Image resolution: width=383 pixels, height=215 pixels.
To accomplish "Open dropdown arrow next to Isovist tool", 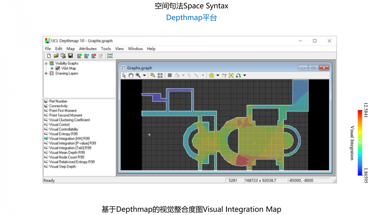I will [x=218, y=75].
